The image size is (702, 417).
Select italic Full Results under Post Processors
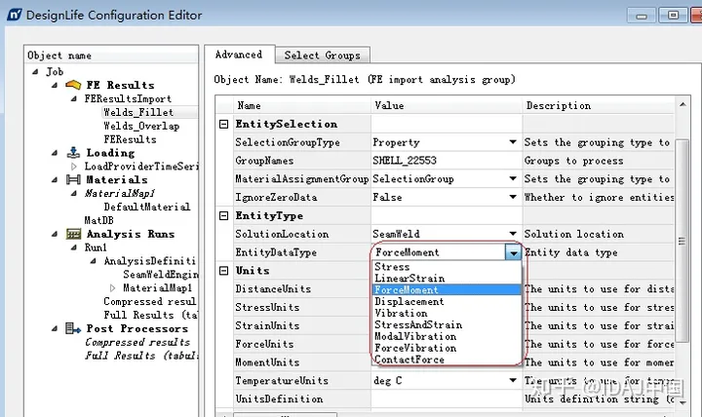(141, 356)
